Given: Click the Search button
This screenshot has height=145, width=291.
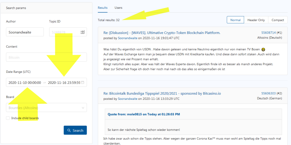Looking at the screenshot, I should click(x=75, y=130).
